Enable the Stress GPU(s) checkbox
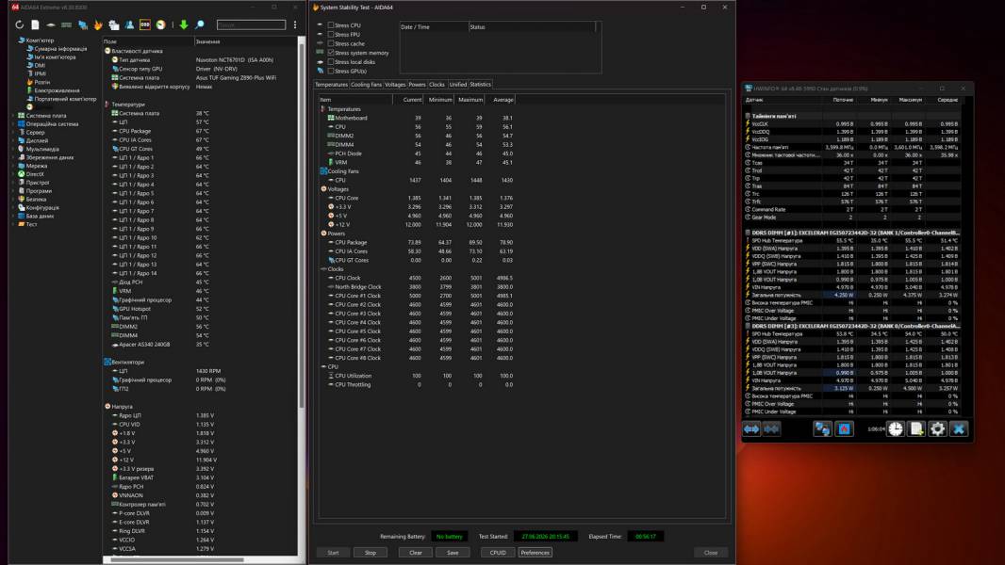 point(331,71)
